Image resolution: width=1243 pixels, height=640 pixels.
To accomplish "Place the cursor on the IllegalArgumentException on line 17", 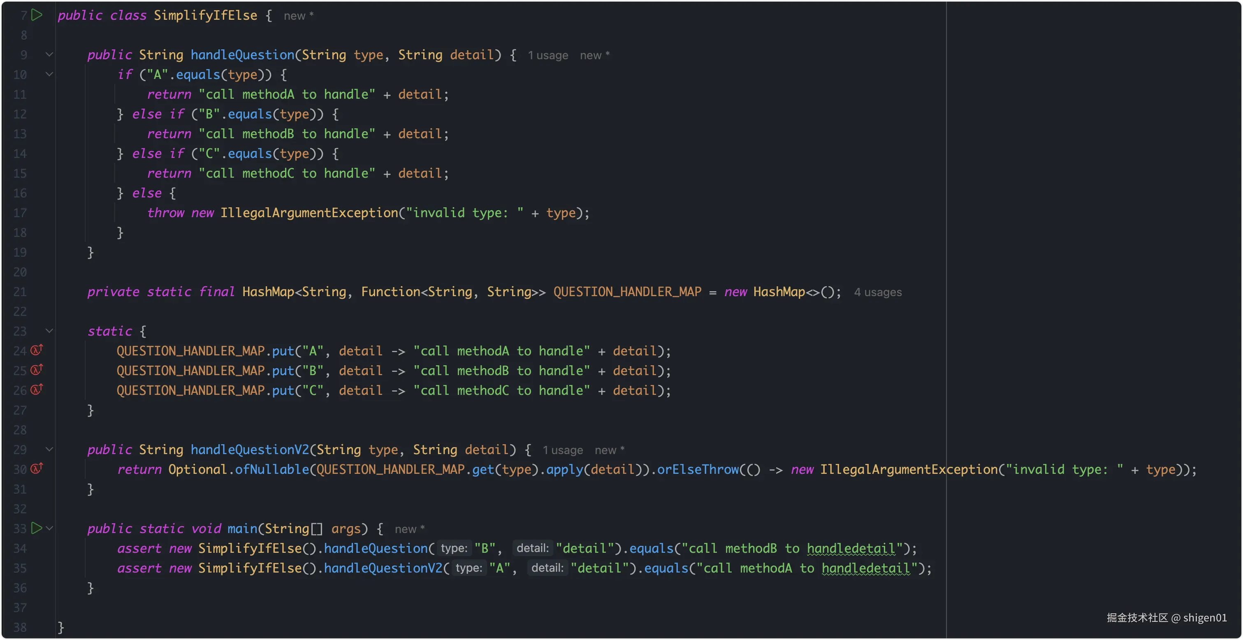I will click(309, 213).
